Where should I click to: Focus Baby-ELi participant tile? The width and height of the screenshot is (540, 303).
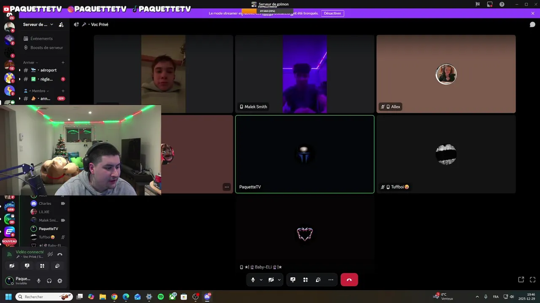pos(305,234)
